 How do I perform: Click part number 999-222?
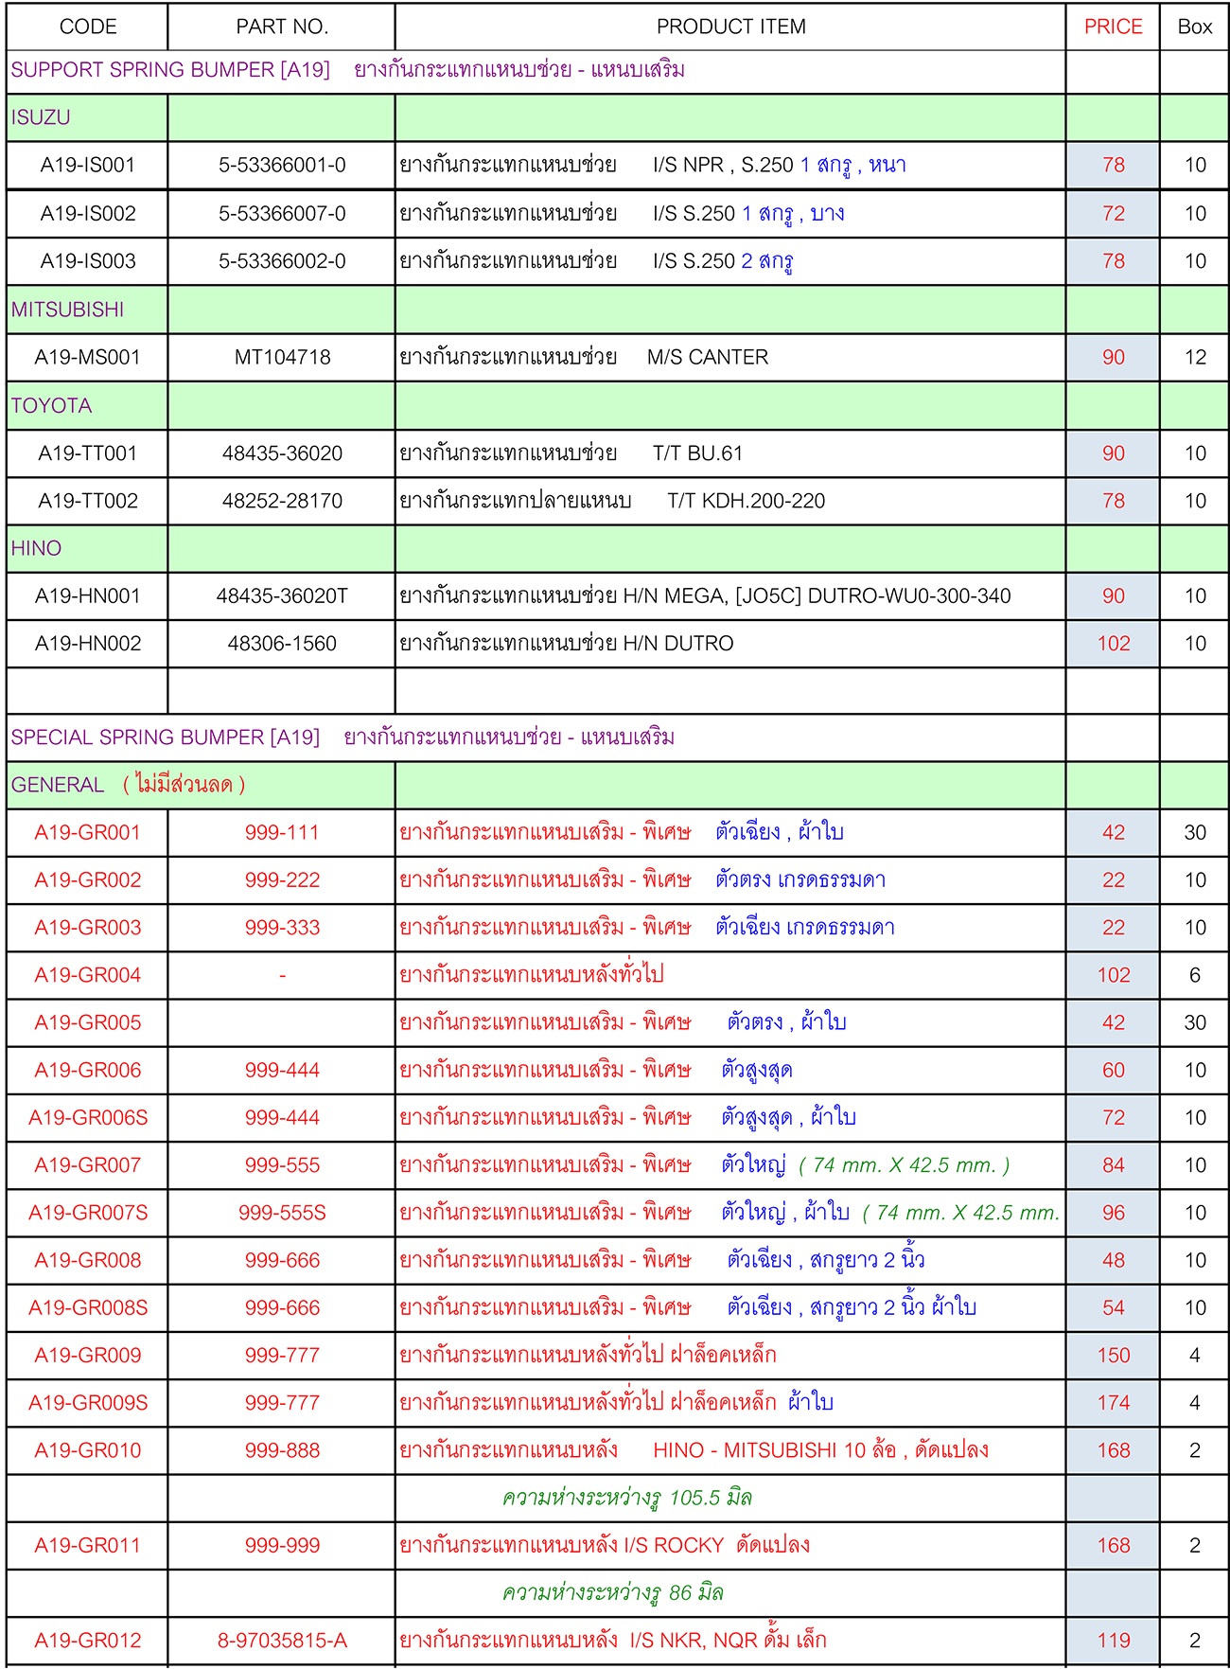tap(282, 880)
